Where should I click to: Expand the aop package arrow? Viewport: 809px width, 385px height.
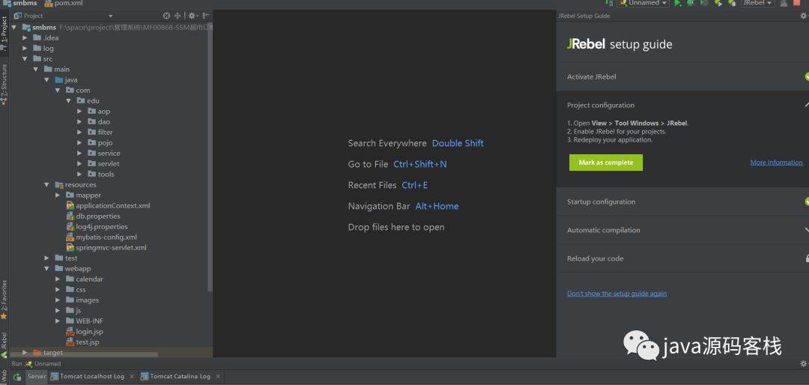point(79,112)
